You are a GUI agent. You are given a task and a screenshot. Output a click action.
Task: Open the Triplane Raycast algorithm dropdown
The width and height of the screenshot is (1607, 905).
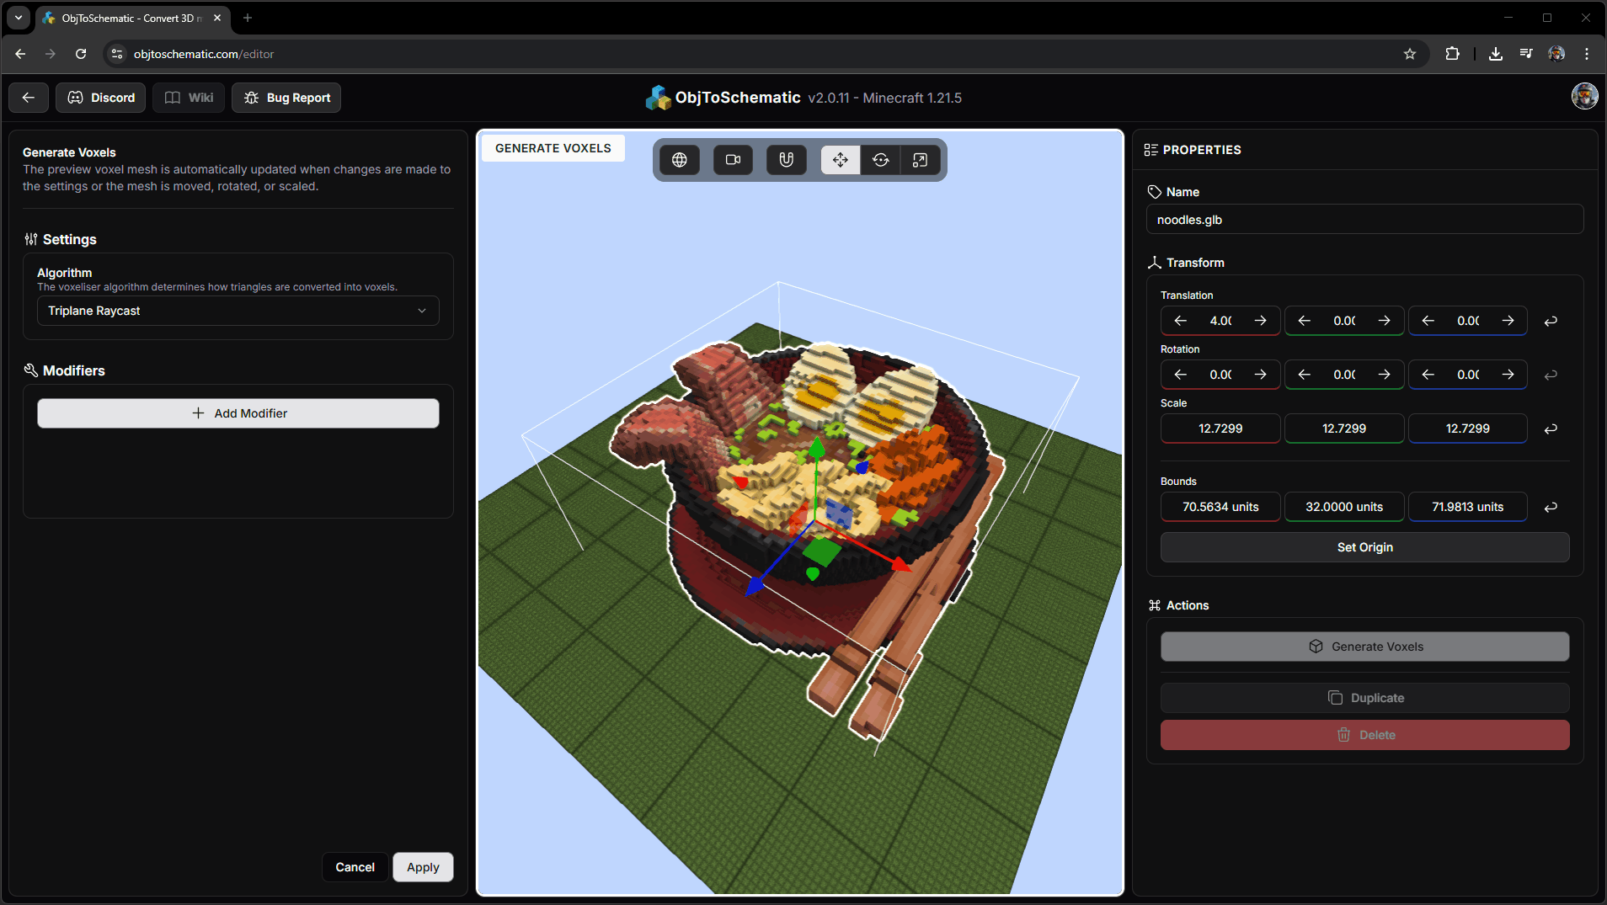[238, 311]
